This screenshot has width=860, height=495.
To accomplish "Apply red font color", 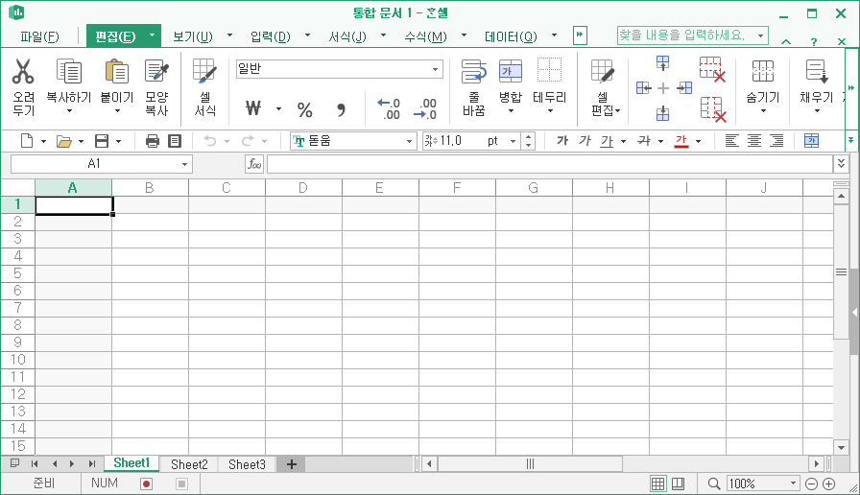I will pos(681,141).
